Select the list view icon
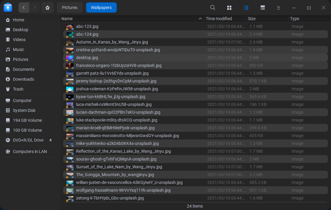The image size is (331, 210). point(246,7)
